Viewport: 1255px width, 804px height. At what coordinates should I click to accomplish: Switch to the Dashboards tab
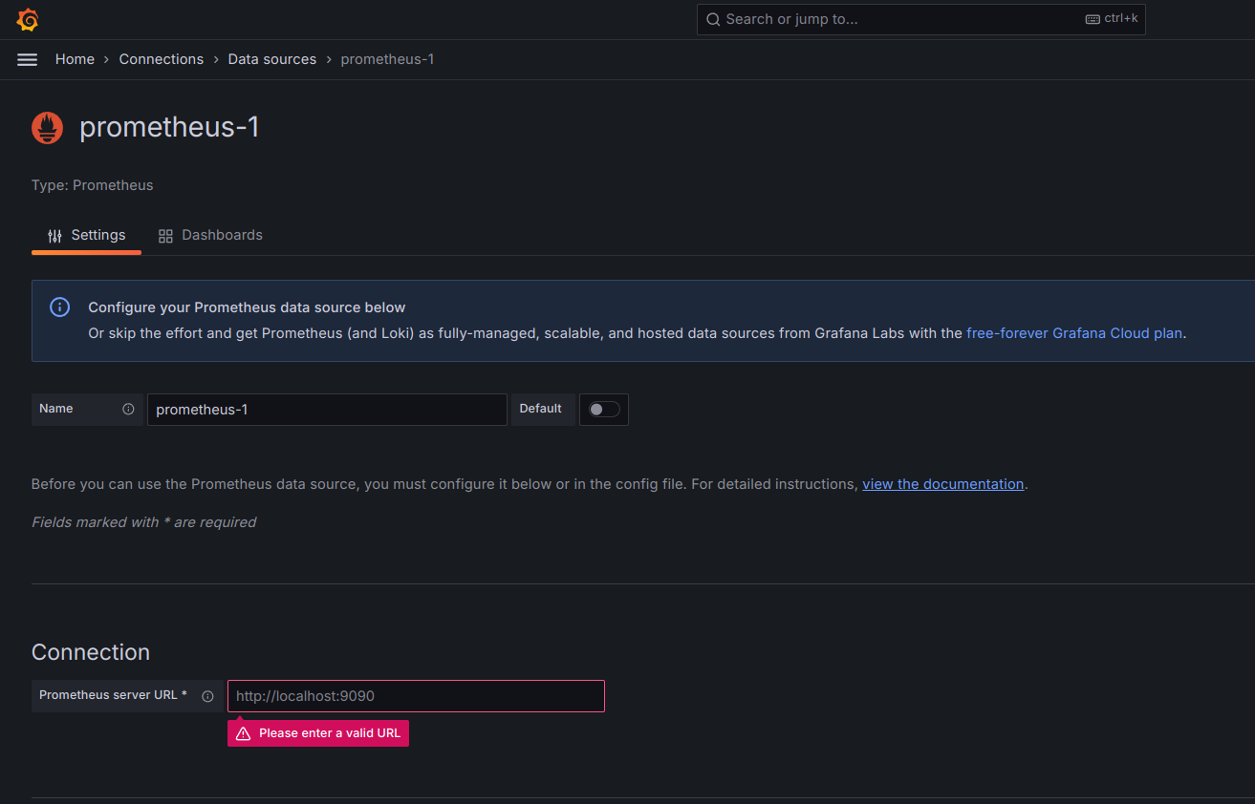[x=210, y=235]
